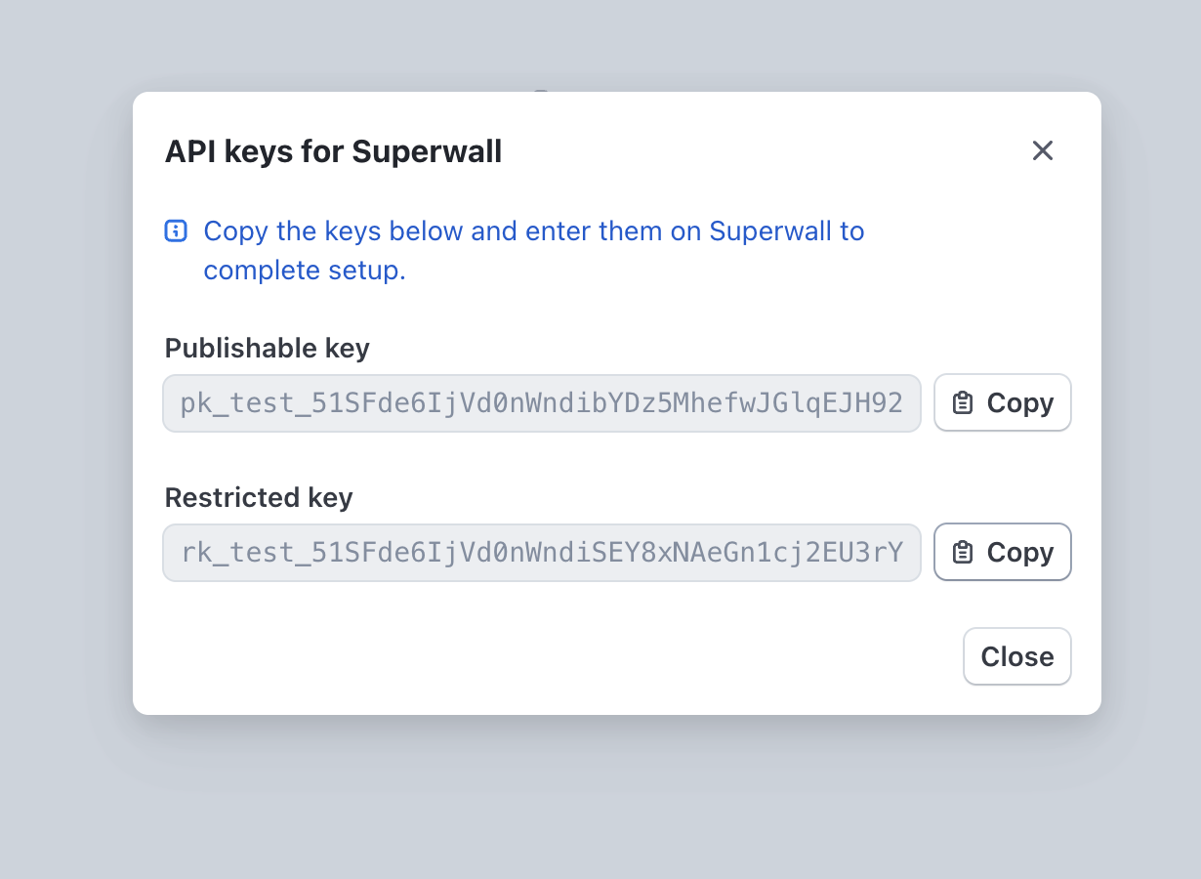Click the blue info icon
The width and height of the screenshot is (1201, 879).
click(x=176, y=231)
